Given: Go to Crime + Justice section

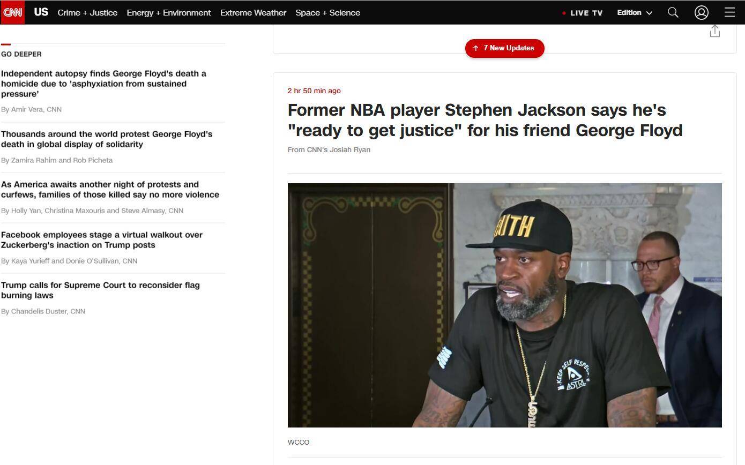Looking at the screenshot, I should [x=87, y=12].
